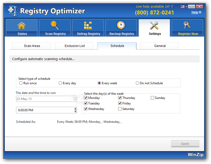Switch to the General tab
The image size is (211, 164).
159,46
